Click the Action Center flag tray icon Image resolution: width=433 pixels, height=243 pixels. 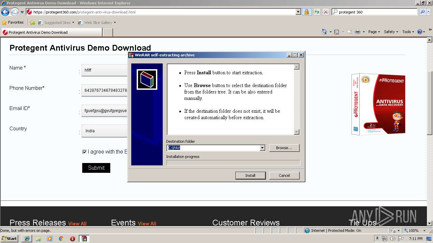click(x=401, y=239)
